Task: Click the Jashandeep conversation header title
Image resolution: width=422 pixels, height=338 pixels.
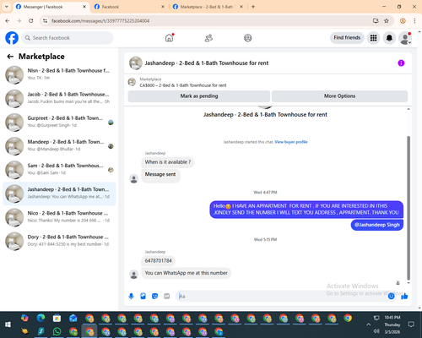Action: 207,63
